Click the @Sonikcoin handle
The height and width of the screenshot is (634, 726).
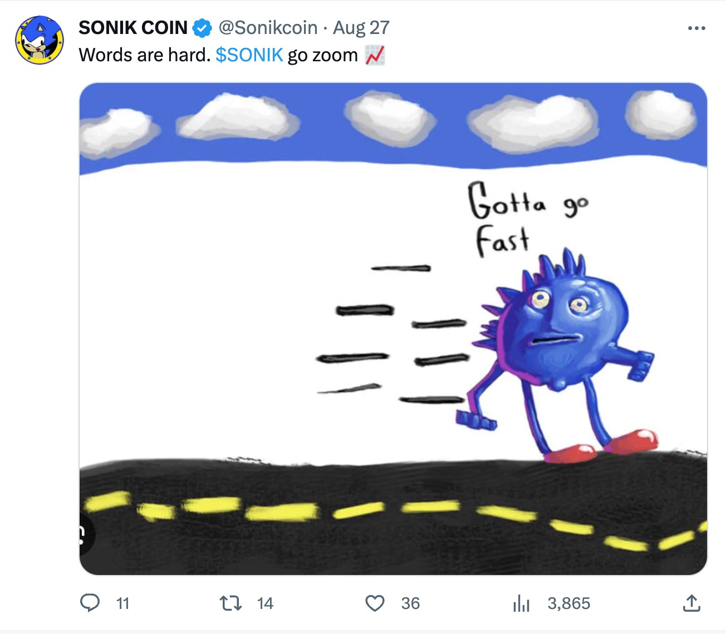pos(268,28)
